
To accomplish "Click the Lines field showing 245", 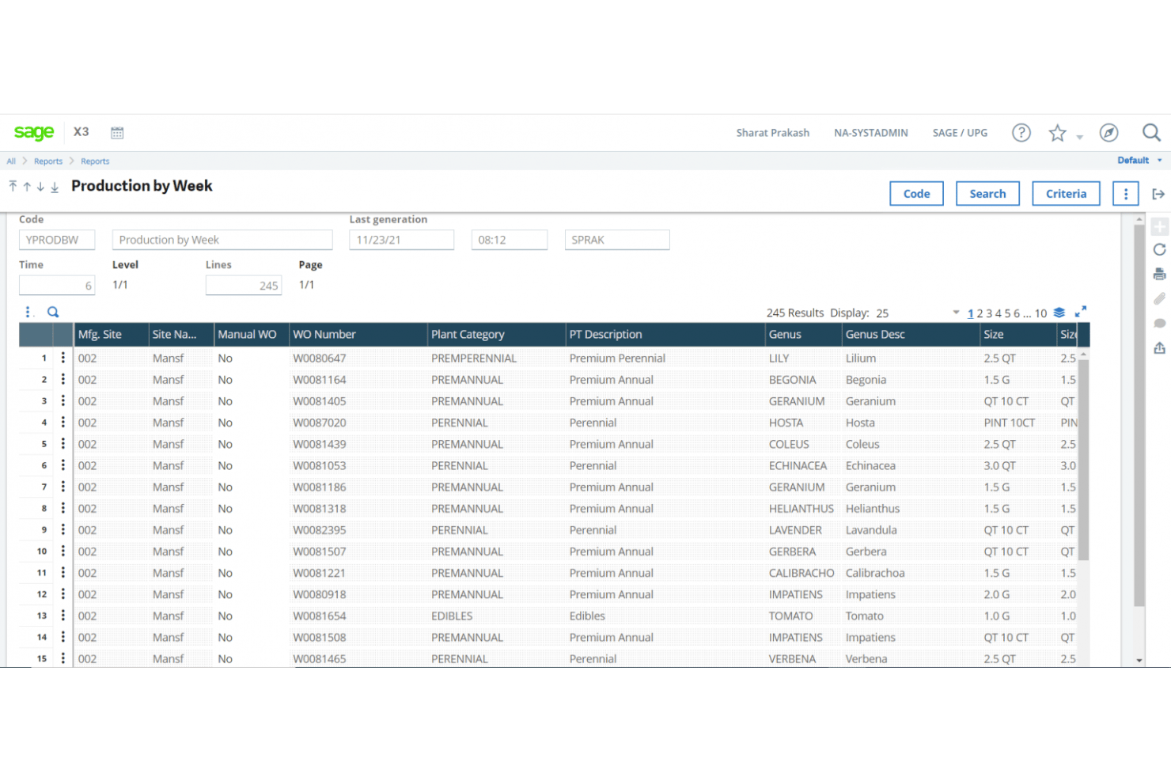I will pyautogui.click(x=244, y=285).
